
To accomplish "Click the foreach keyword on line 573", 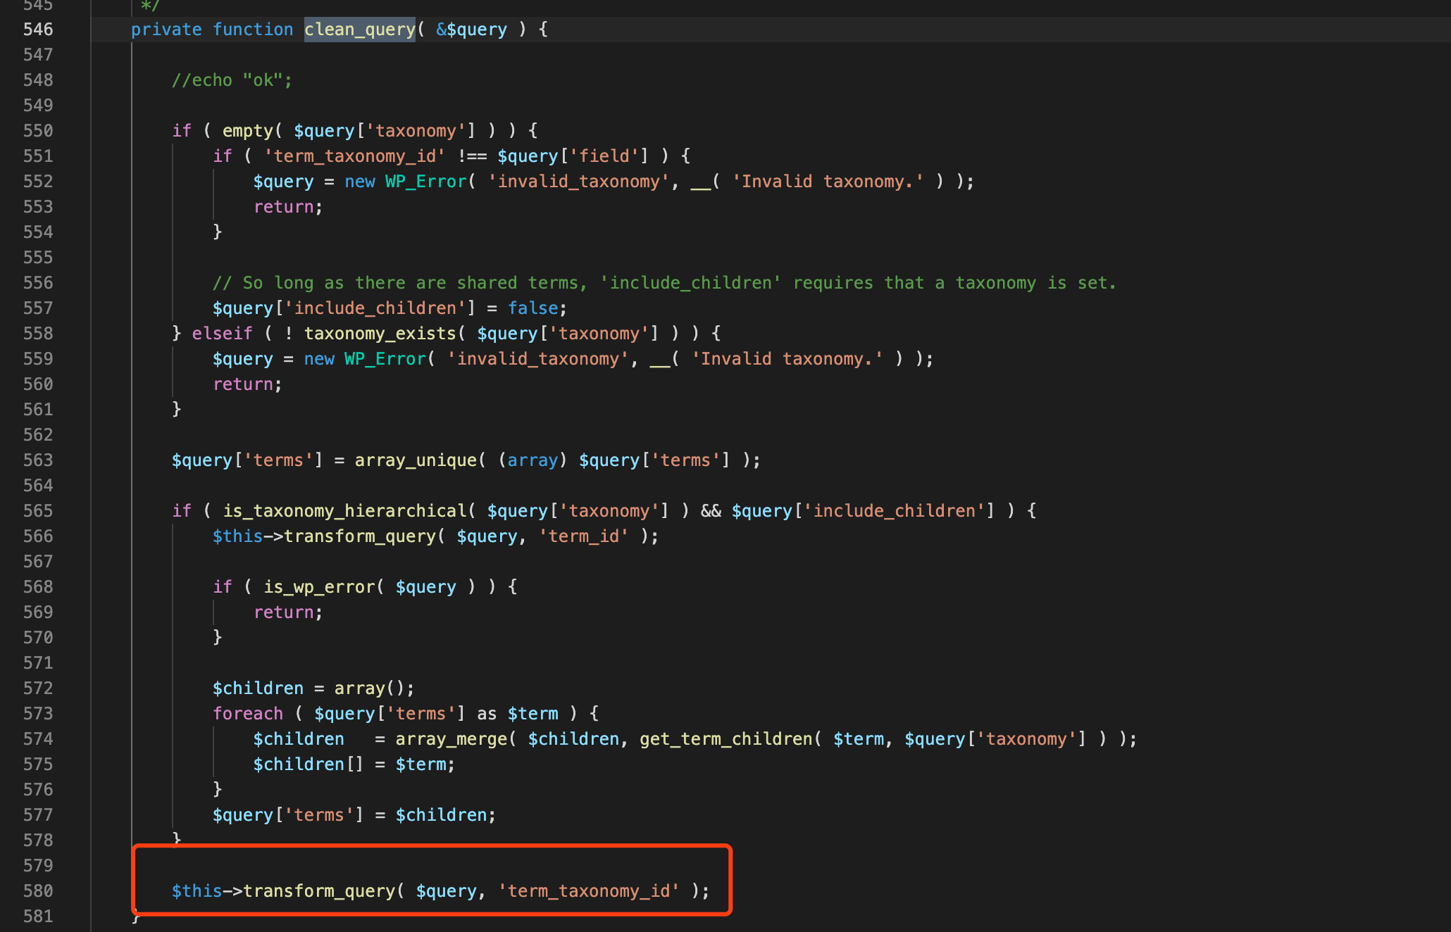I will coord(248,714).
